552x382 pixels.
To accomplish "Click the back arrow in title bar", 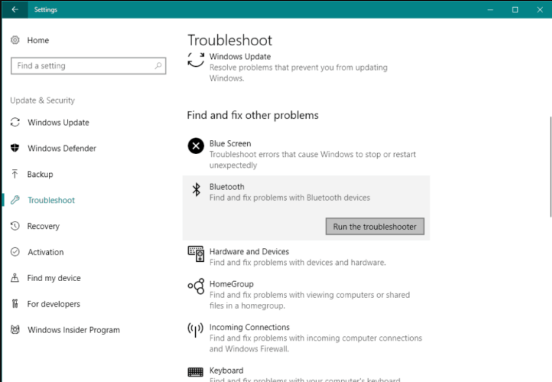I will click(14, 10).
